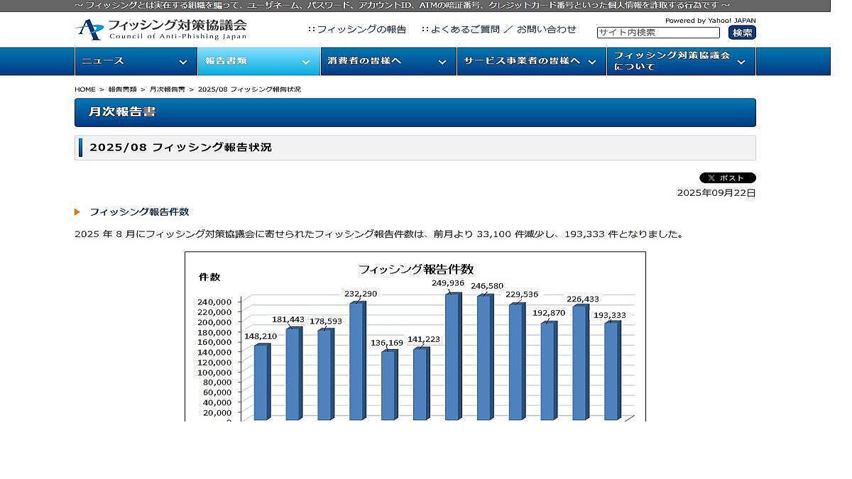Open the 消費者の皆様へ navigation tab

(x=365, y=62)
